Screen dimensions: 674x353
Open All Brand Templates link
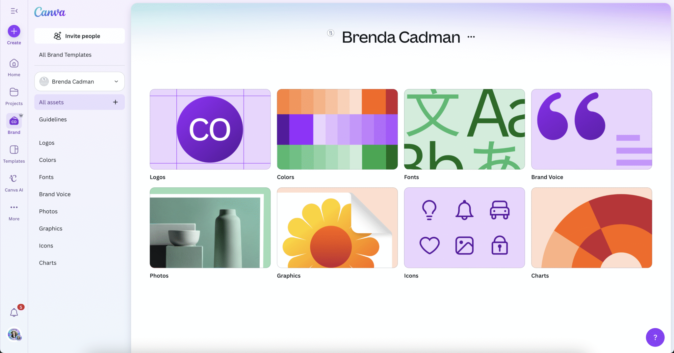click(65, 55)
